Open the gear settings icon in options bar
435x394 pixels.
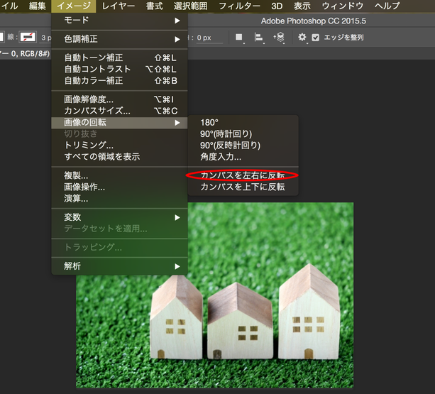pyautogui.click(x=302, y=37)
